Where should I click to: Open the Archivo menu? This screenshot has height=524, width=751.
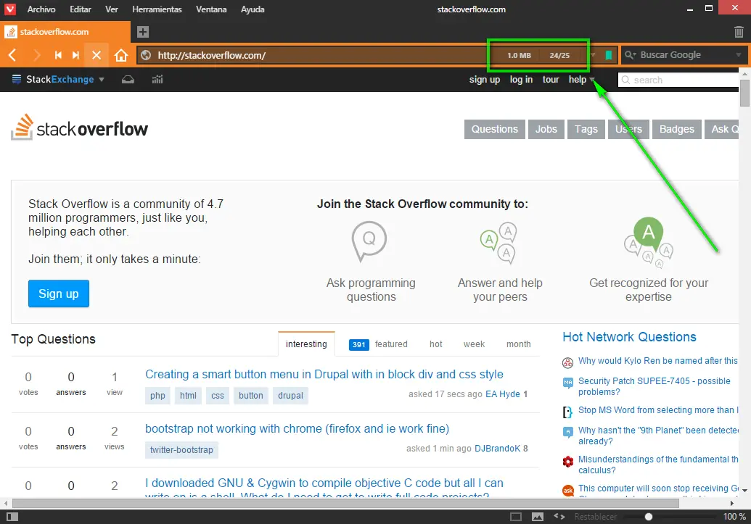pyautogui.click(x=41, y=9)
